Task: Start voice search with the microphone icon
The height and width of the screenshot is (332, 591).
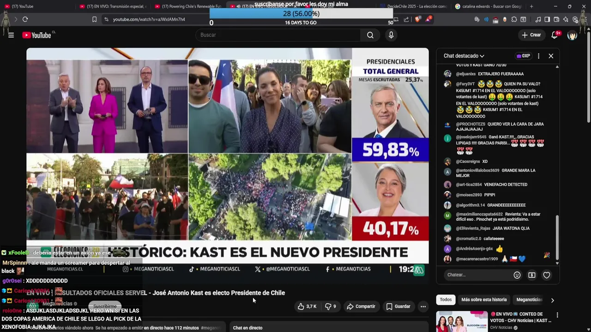Action: (x=391, y=35)
